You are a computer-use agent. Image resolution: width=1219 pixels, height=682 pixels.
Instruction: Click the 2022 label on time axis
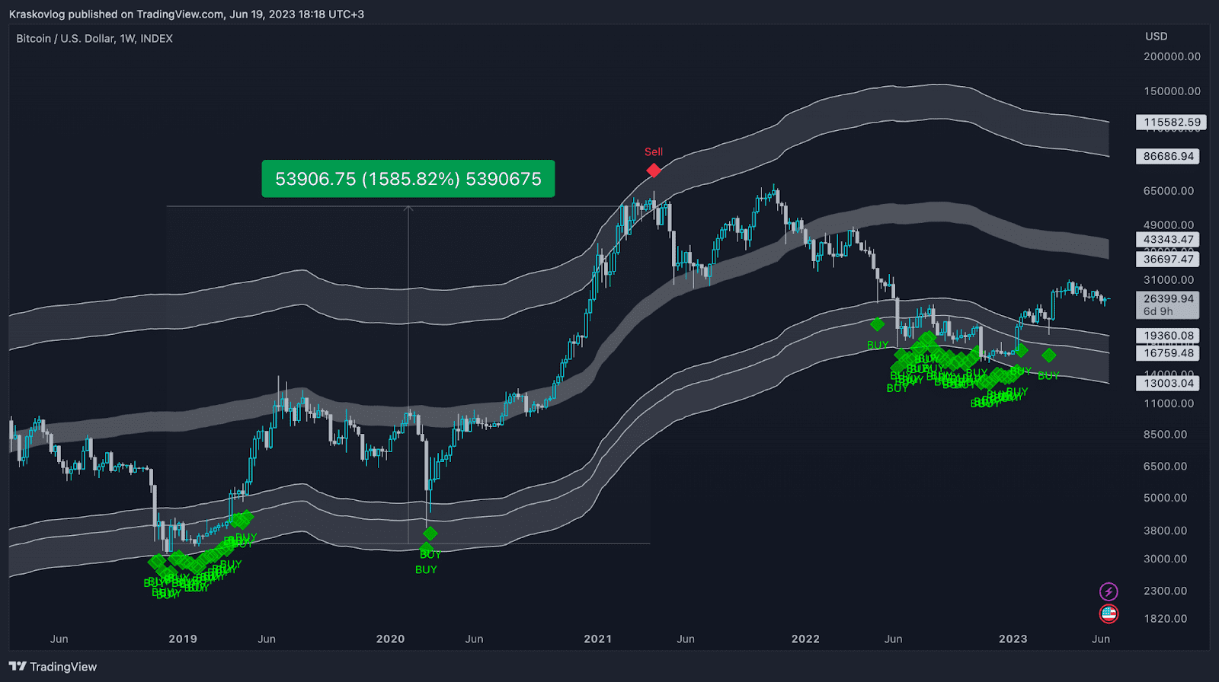point(805,639)
